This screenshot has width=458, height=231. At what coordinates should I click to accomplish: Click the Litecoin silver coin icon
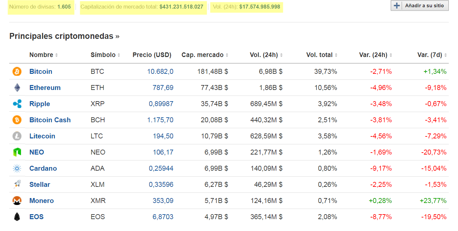point(17,136)
